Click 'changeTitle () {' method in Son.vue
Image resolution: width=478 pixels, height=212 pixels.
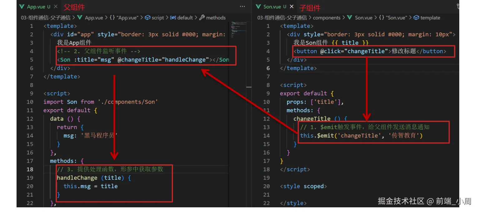320,119
